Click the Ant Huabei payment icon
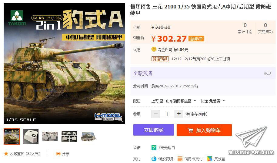The width and height of the screenshot is (277, 163). coord(154,159)
